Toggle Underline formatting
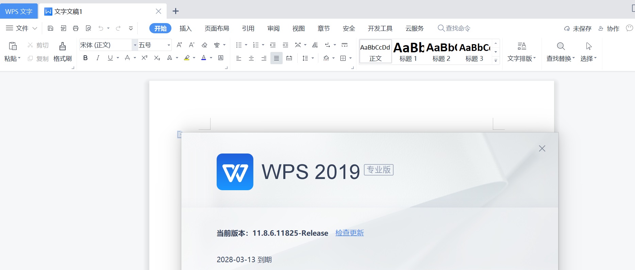The height and width of the screenshot is (270, 635). coord(110,58)
